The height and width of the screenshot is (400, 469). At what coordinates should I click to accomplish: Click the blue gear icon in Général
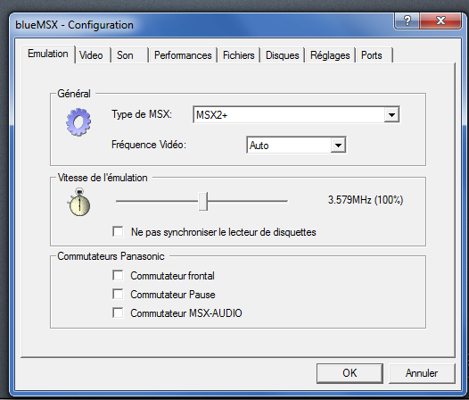click(78, 122)
